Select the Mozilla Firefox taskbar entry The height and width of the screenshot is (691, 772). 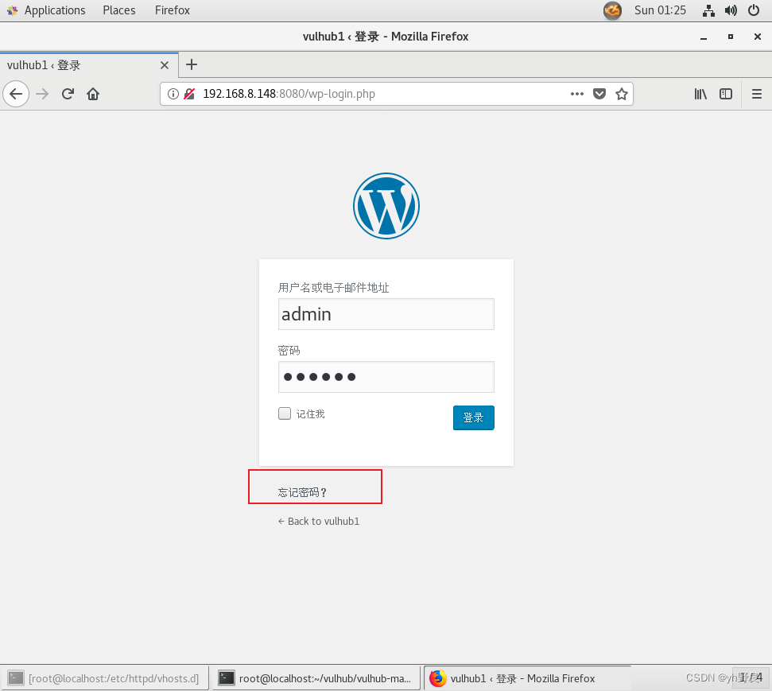coord(527,678)
